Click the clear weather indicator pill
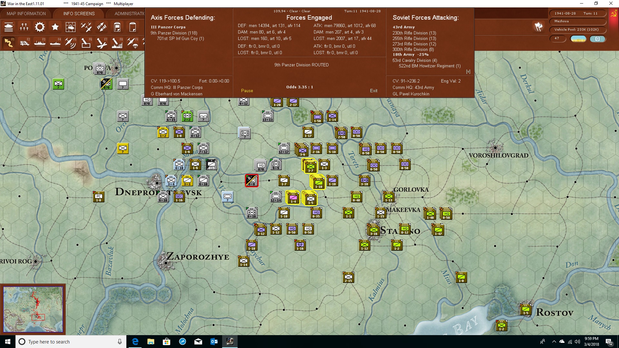This screenshot has width=619, height=348. click(578, 39)
